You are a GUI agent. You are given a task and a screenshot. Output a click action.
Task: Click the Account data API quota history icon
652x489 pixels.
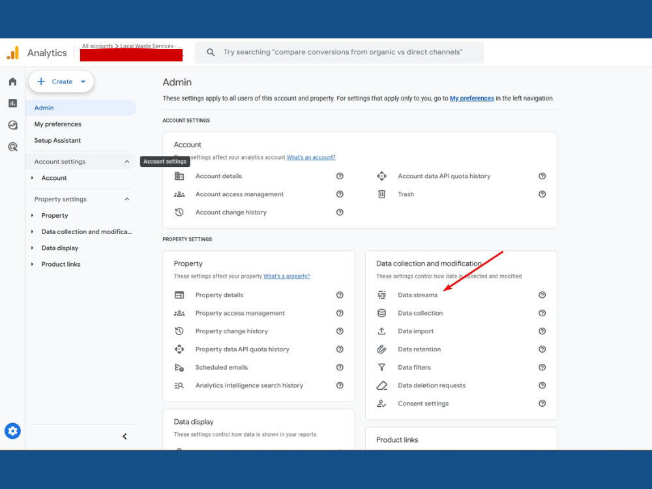pos(381,176)
